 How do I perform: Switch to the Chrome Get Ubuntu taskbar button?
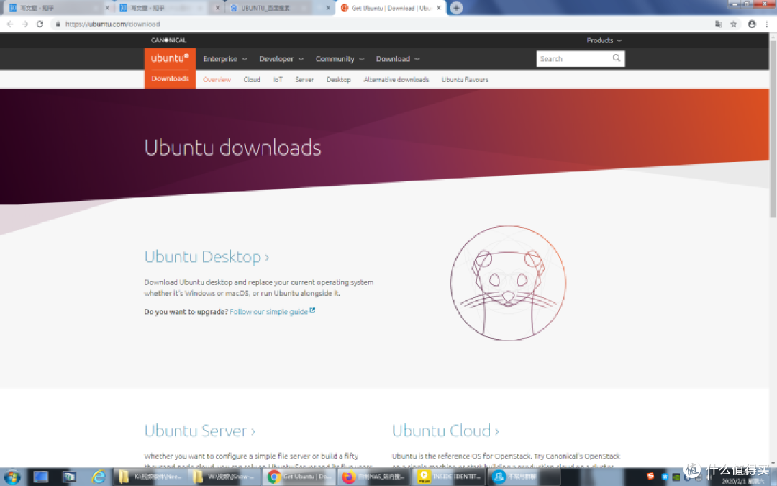299,477
